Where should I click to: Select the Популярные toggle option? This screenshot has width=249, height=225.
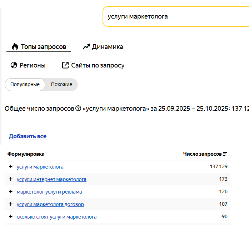point(25,85)
